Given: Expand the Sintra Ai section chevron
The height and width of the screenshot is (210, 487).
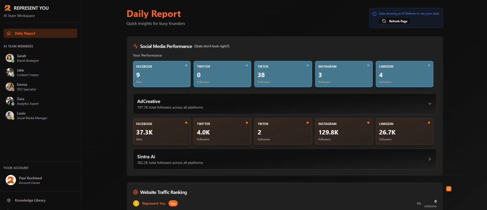Looking at the screenshot, I should point(430,159).
